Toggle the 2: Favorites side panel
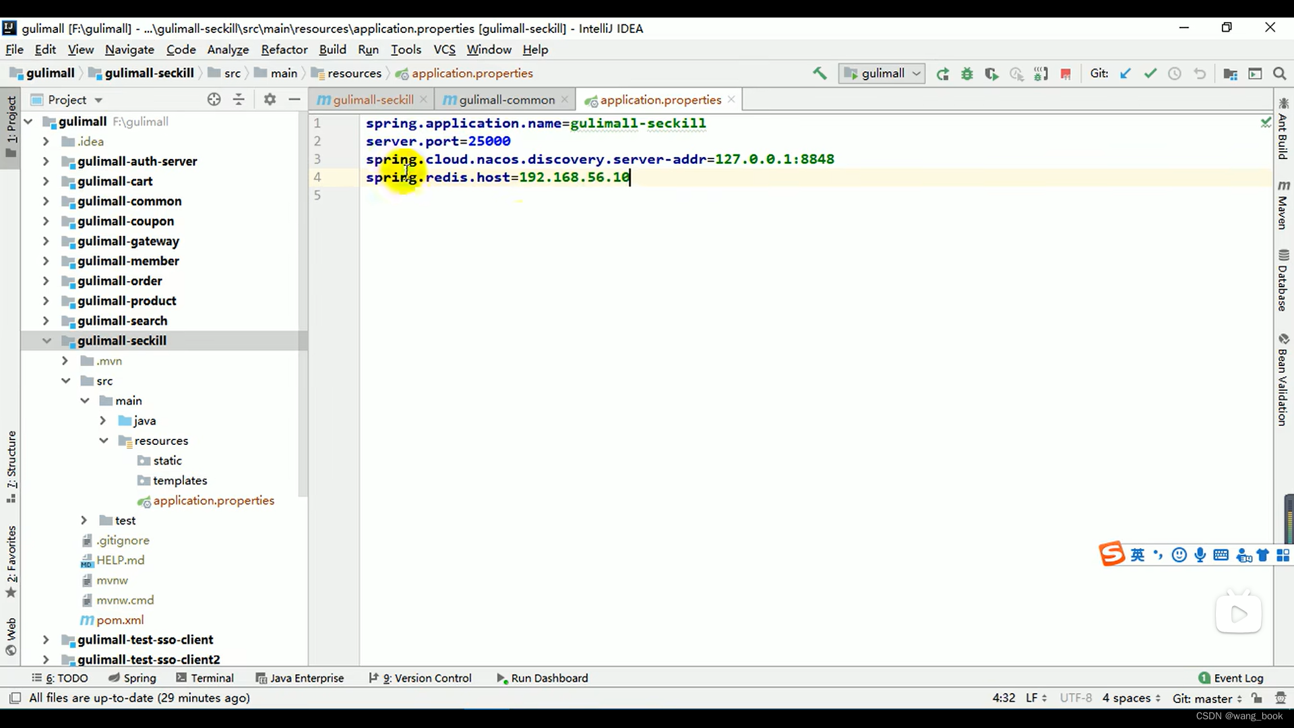 pyautogui.click(x=11, y=562)
